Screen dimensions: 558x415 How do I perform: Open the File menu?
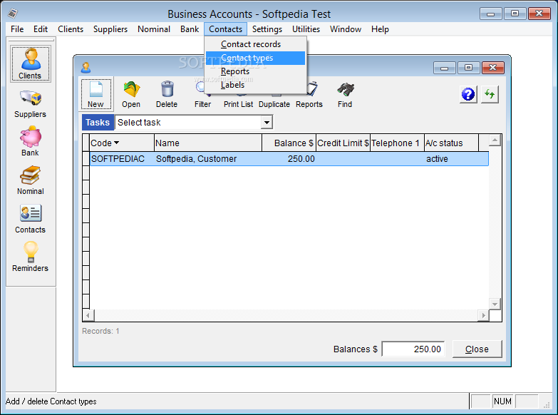[x=17, y=29]
